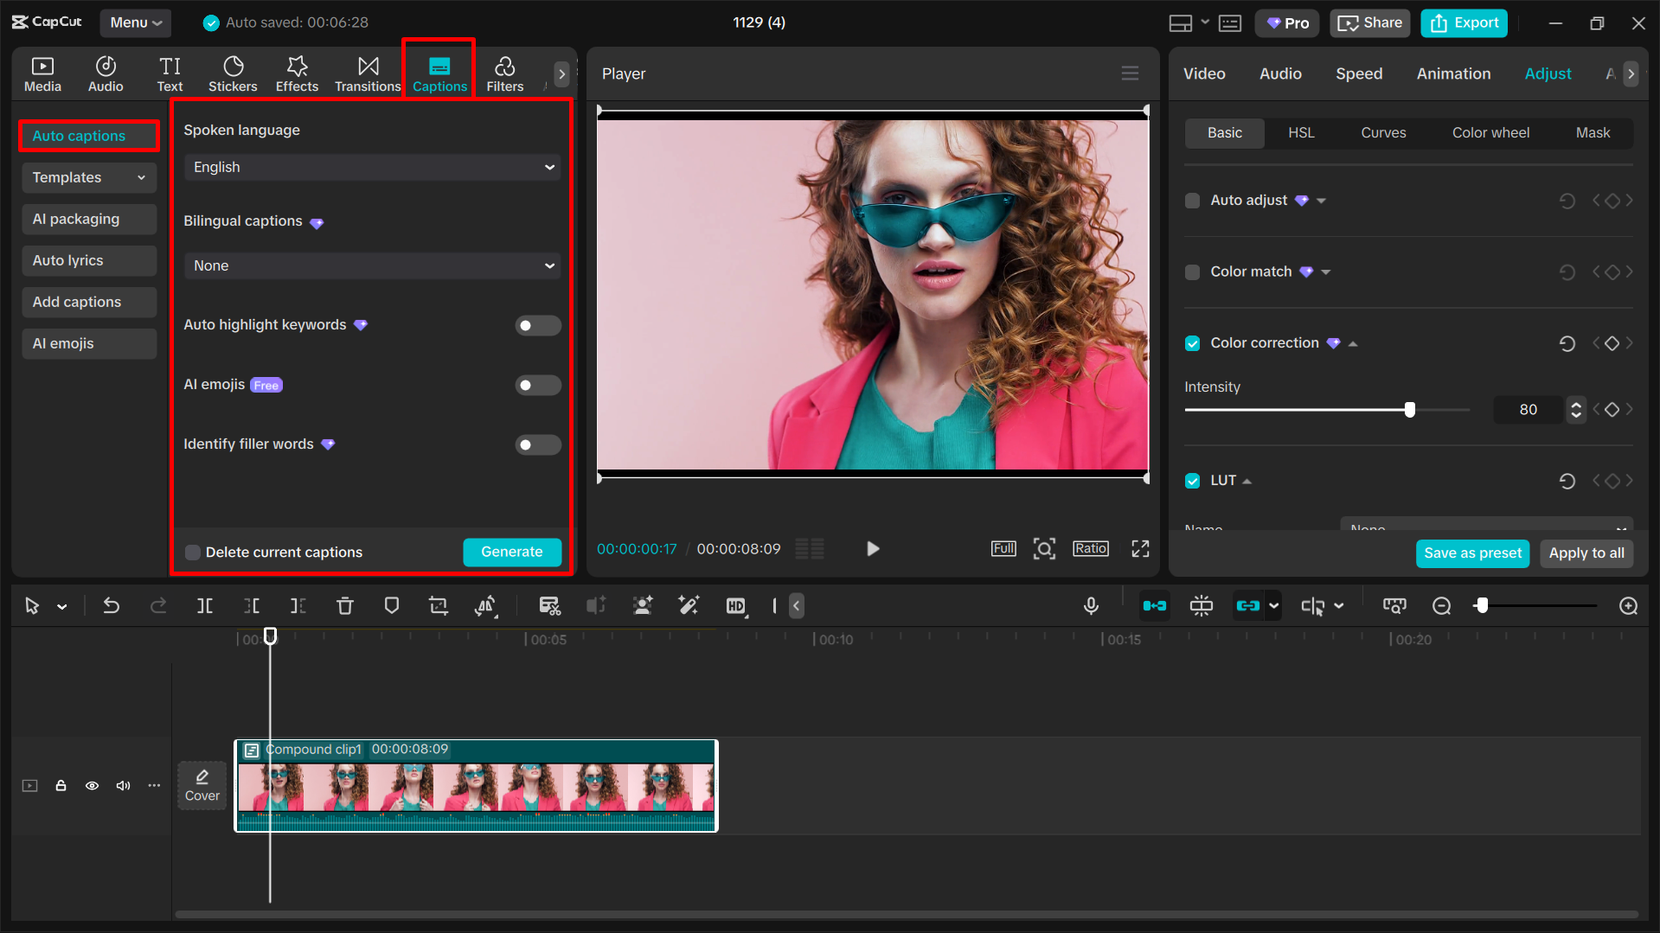Turn on the AI emojis switch
Image resolution: width=1660 pixels, height=933 pixels.
(x=537, y=385)
